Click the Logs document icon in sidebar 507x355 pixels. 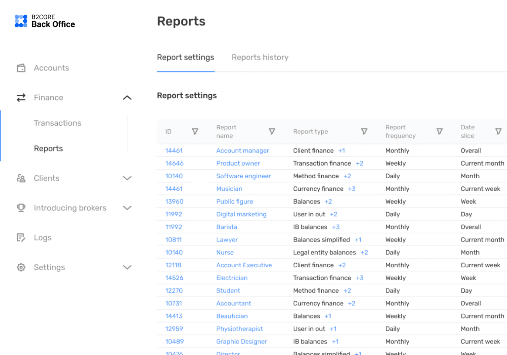[x=21, y=238]
